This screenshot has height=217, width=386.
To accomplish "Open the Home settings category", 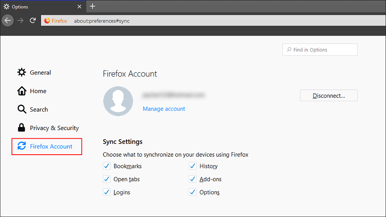I will pyautogui.click(x=32, y=91).
